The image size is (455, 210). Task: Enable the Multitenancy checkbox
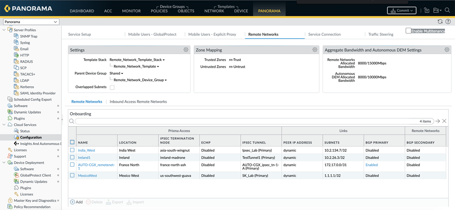point(409,31)
